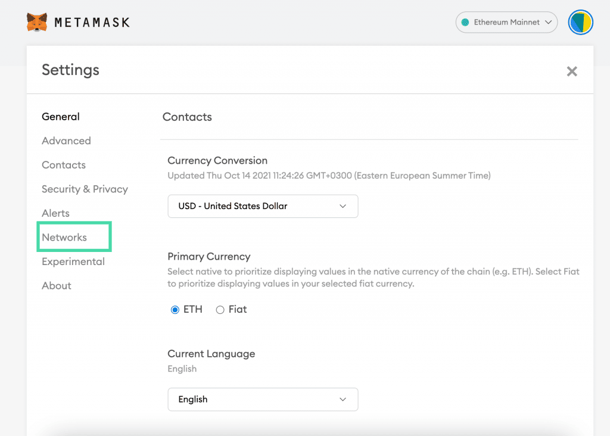Open the Ethereum Mainnet network selector
This screenshot has width=610, height=436.
tap(506, 22)
